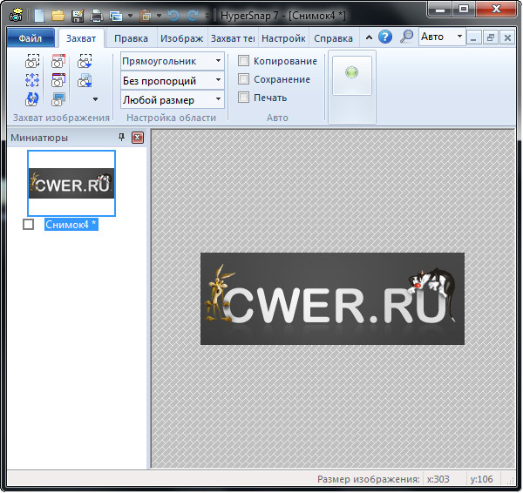
Task: Open the Настройка ribbon tab
Action: tap(282, 38)
